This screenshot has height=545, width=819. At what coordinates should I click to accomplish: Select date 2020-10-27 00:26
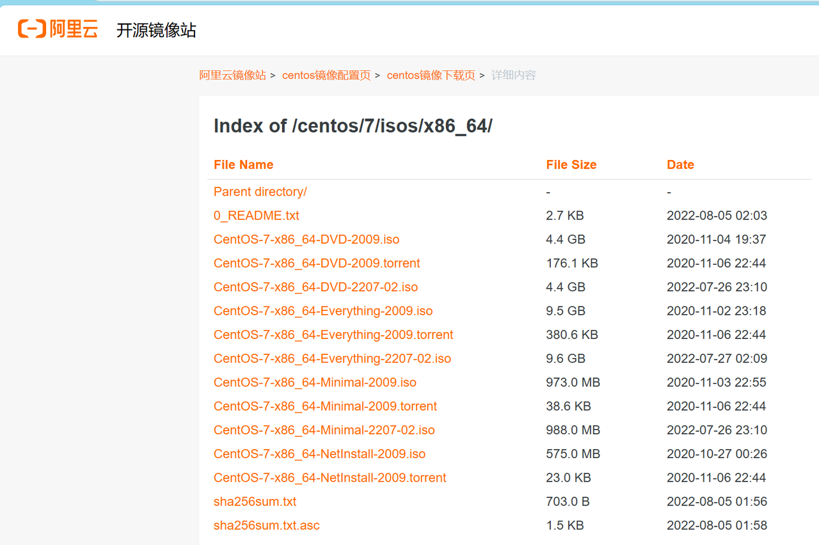click(717, 454)
